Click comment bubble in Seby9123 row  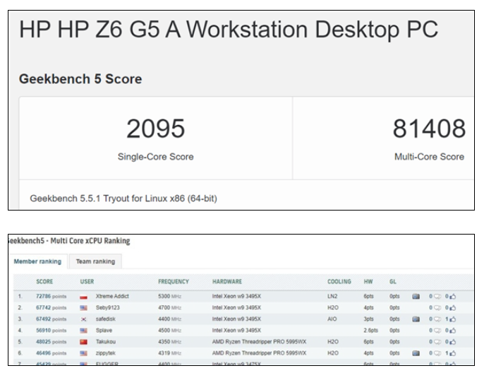[x=437, y=308]
